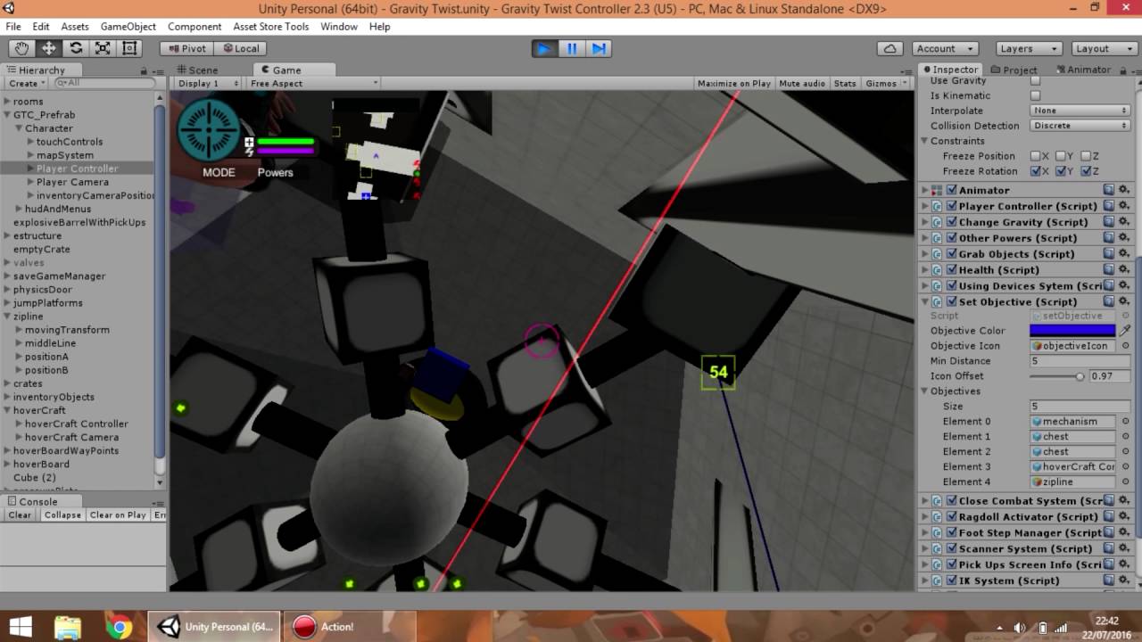This screenshot has width=1142, height=642.
Task: Disable the Animator component checkbox
Action: 951,190
